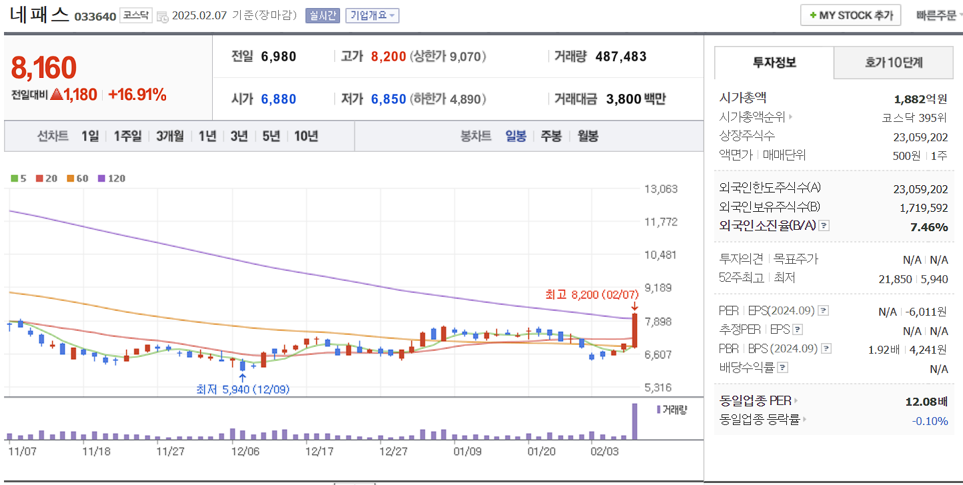Open the 기업개요 dropdown
963x485 pixels.
[x=371, y=15]
